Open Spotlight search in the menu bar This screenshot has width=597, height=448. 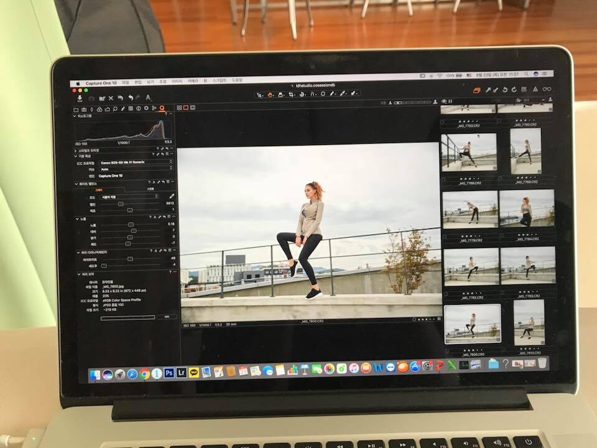526,74
